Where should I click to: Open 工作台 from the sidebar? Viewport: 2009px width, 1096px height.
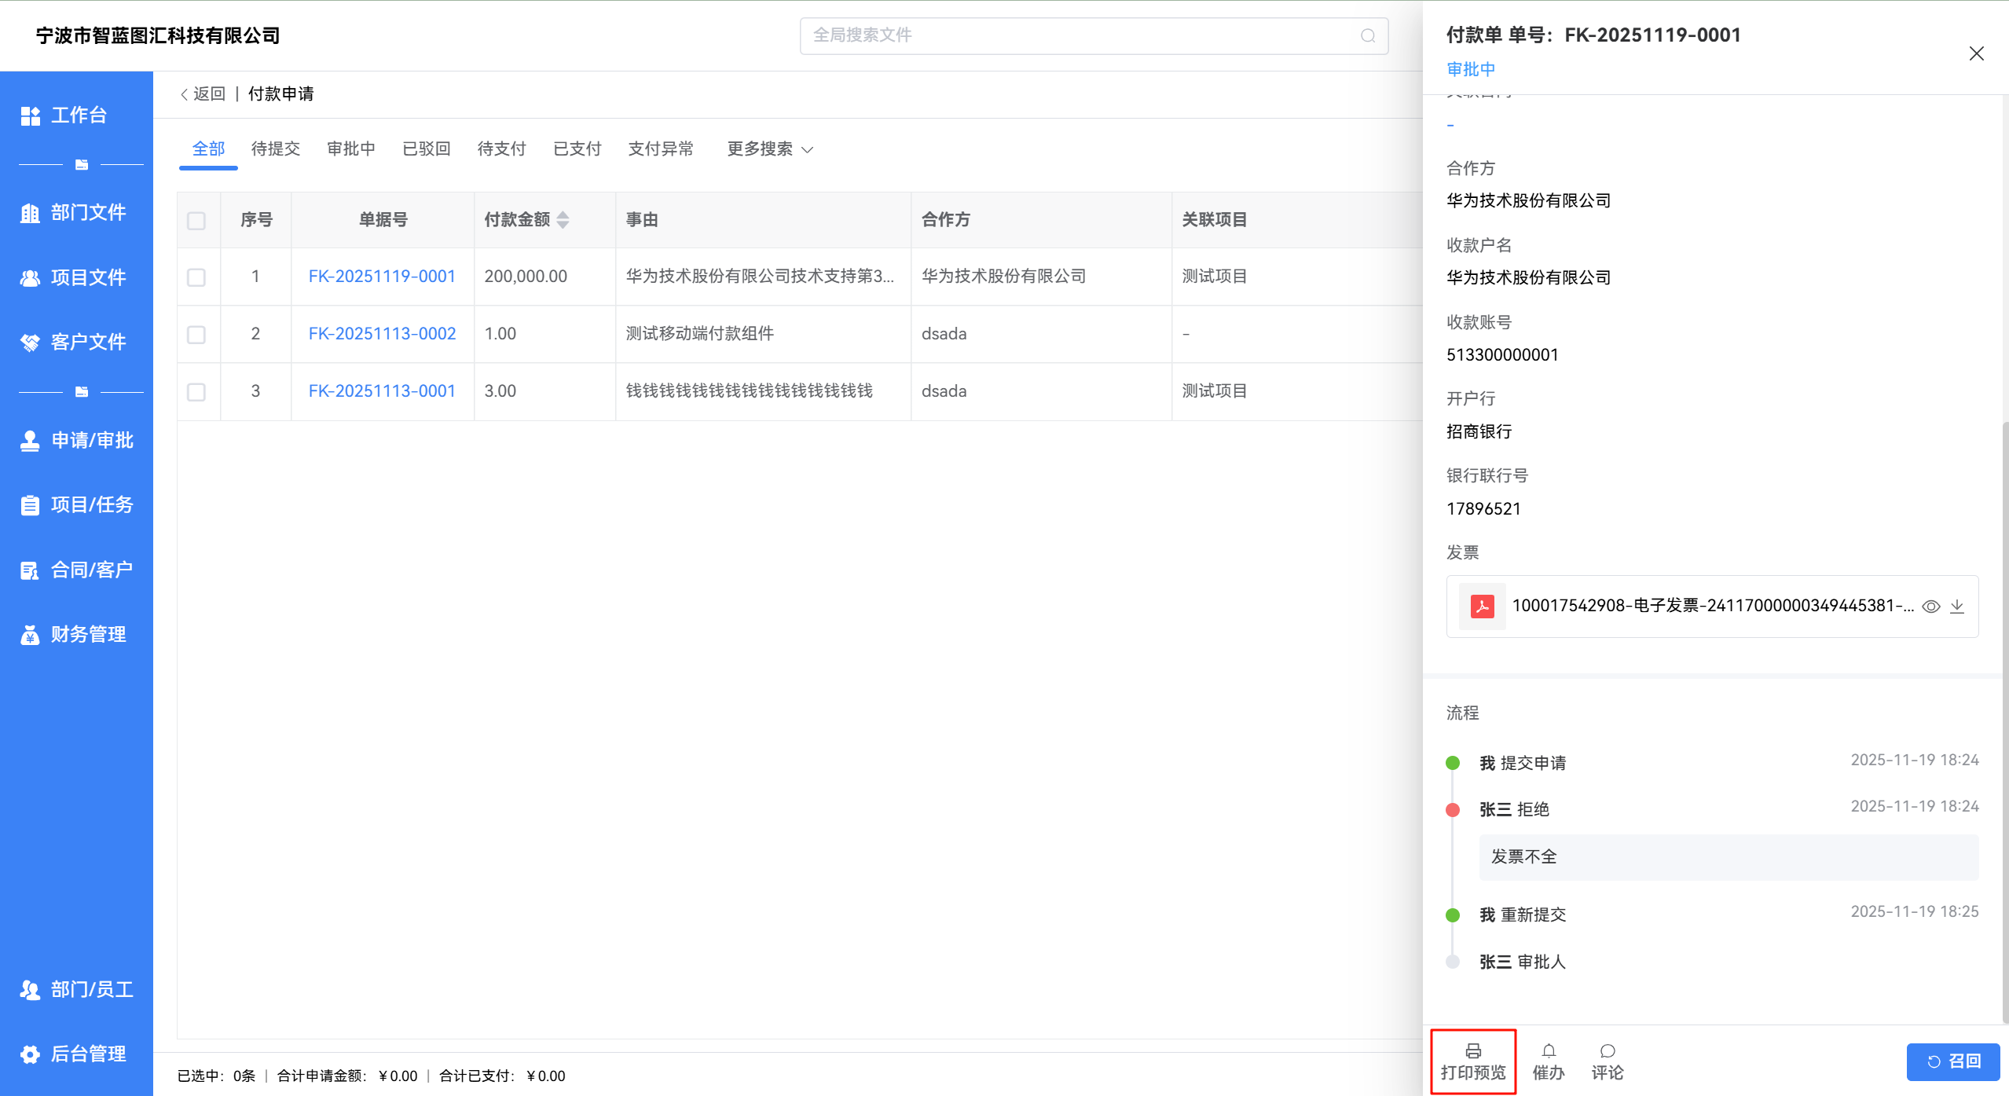tap(77, 115)
